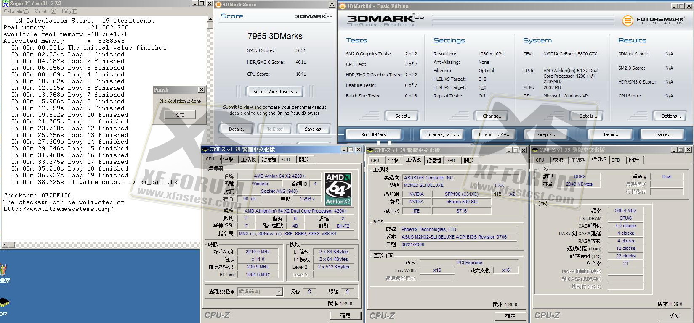
Task: Click the To Excel button
Action: click(275, 129)
